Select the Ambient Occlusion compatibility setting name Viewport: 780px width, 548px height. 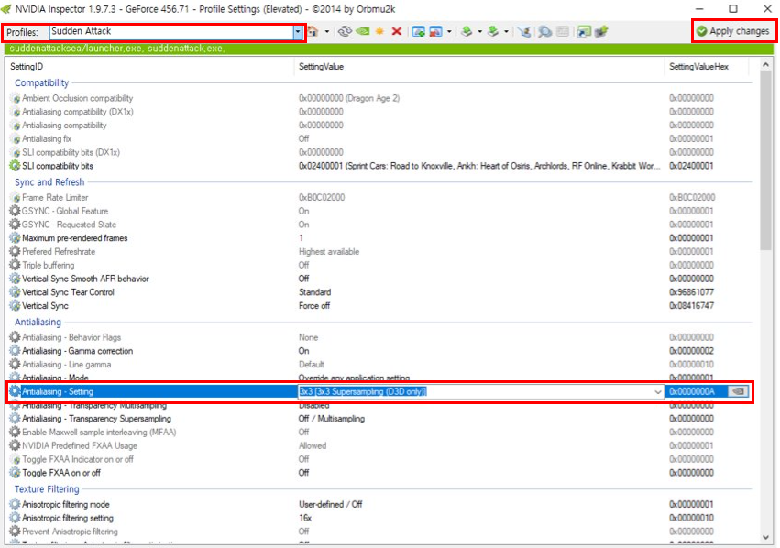tap(78, 98)
